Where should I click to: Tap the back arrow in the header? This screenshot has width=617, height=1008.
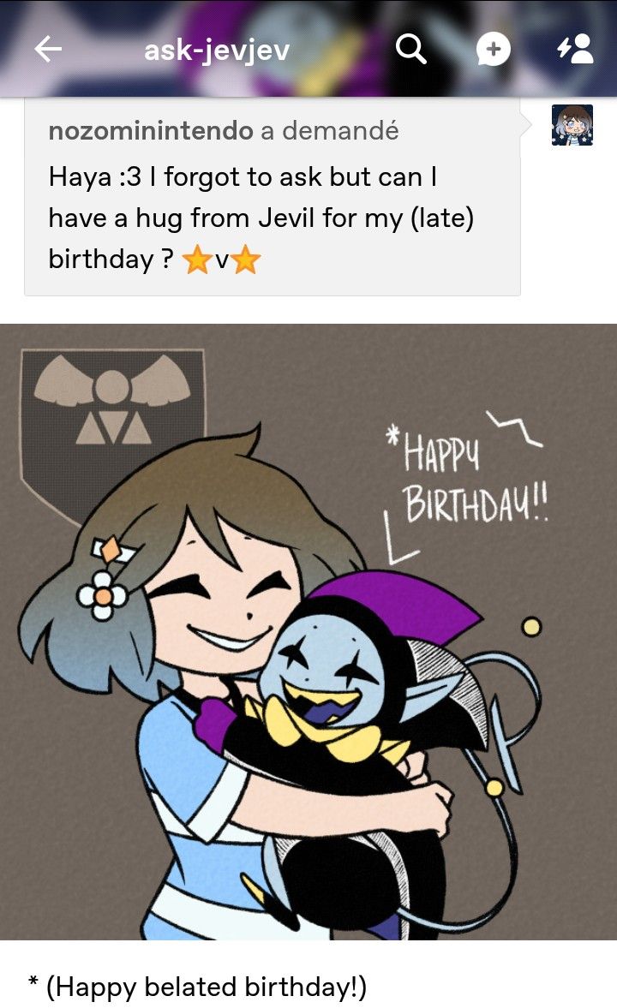point(48,50)
